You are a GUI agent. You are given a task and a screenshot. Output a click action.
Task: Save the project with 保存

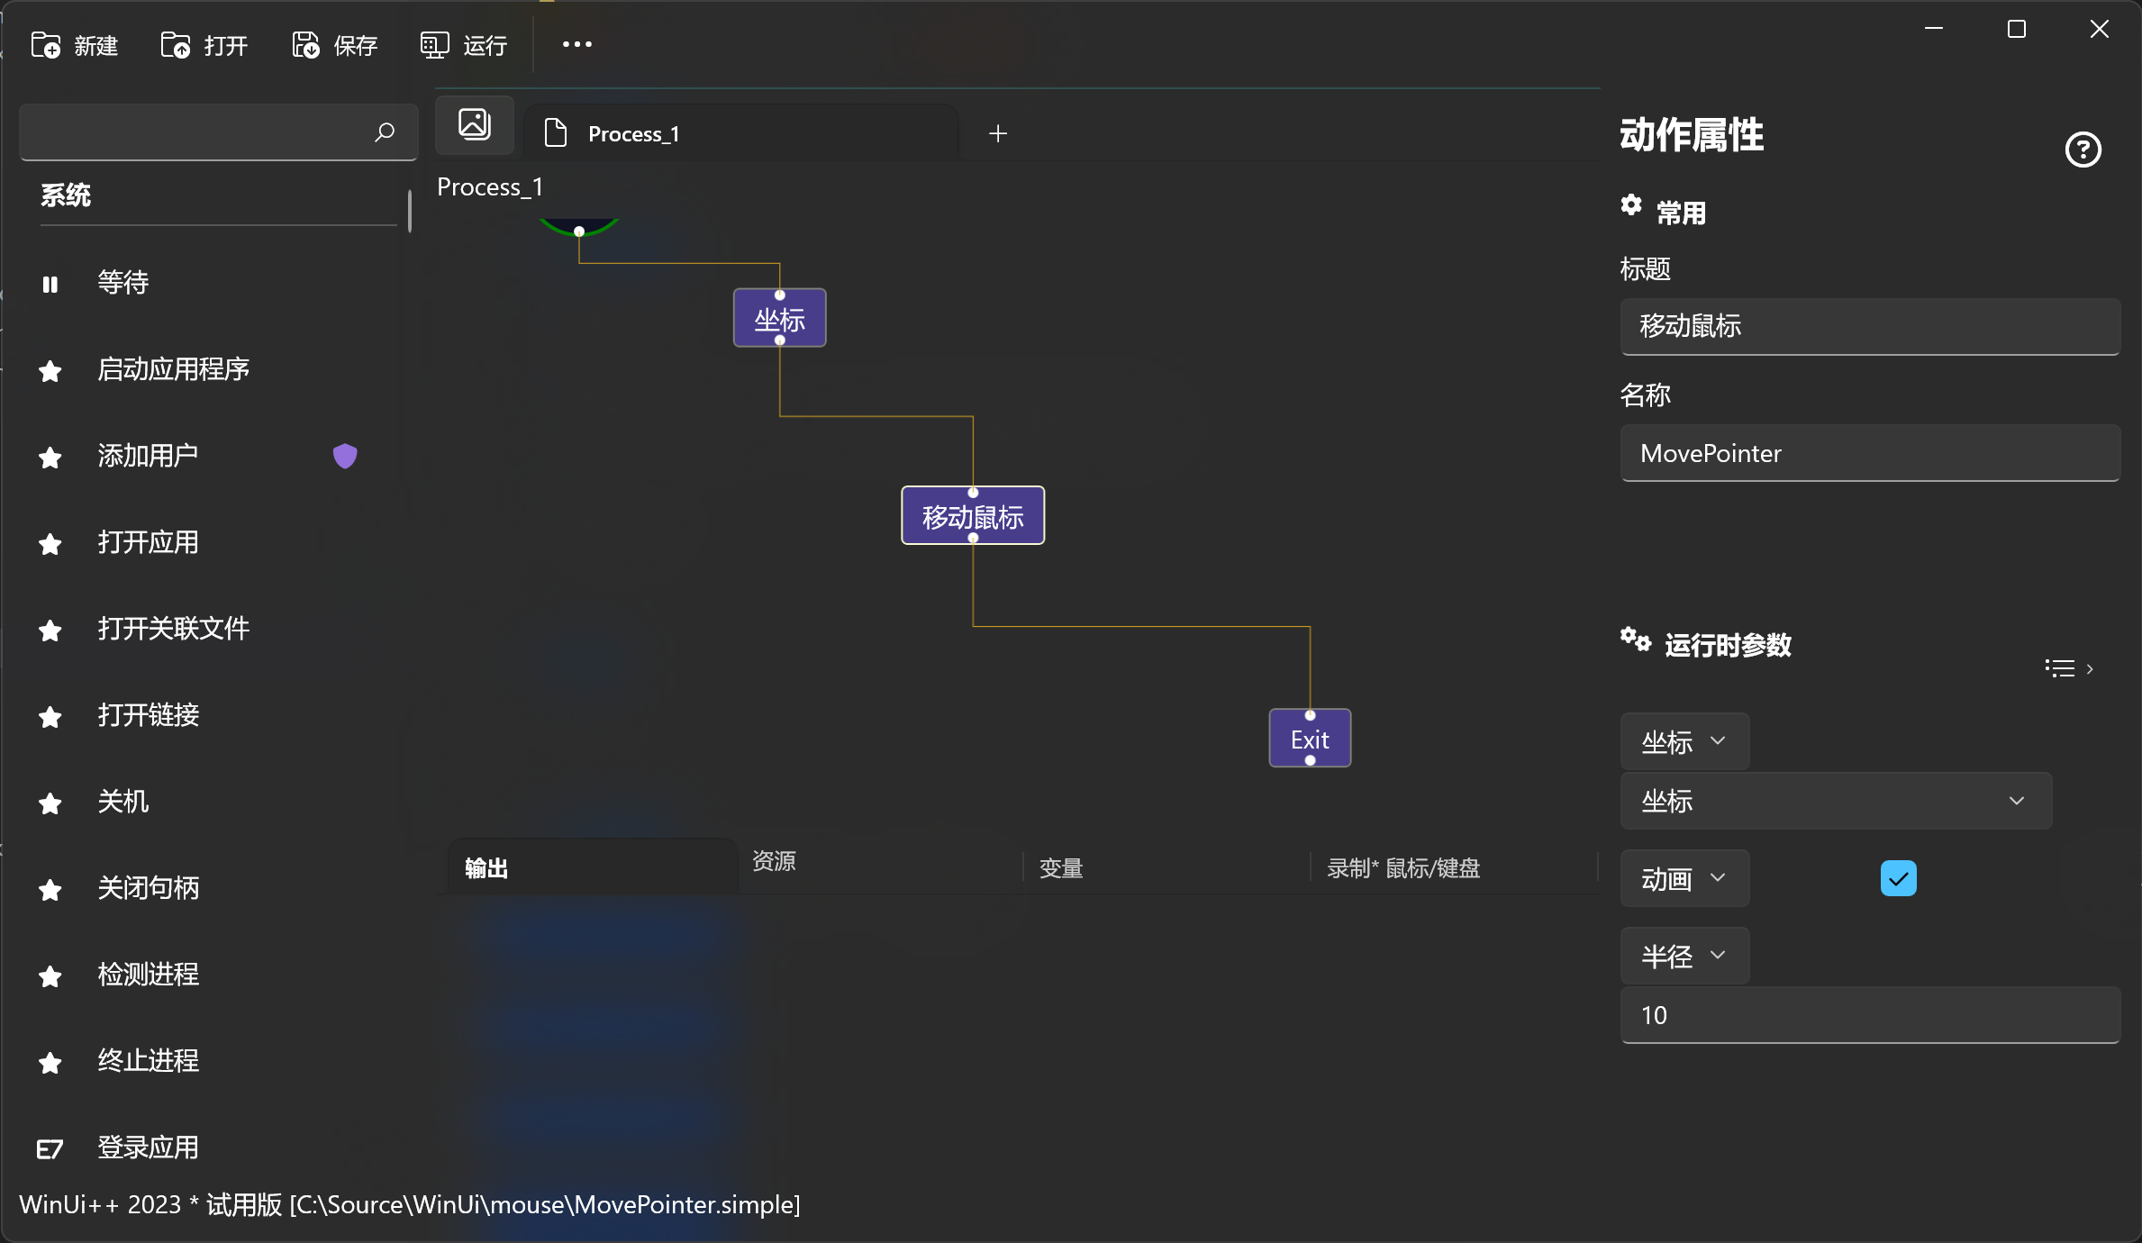[333, 45]
